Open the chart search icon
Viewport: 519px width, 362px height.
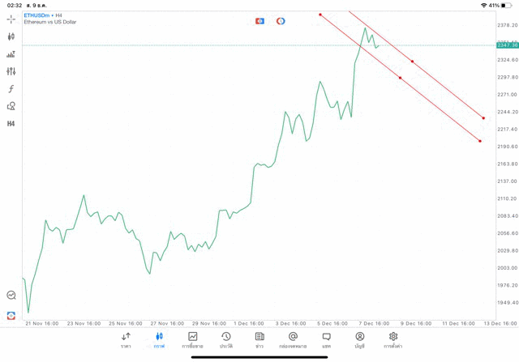pyautogui.click(x=11, y=296)
